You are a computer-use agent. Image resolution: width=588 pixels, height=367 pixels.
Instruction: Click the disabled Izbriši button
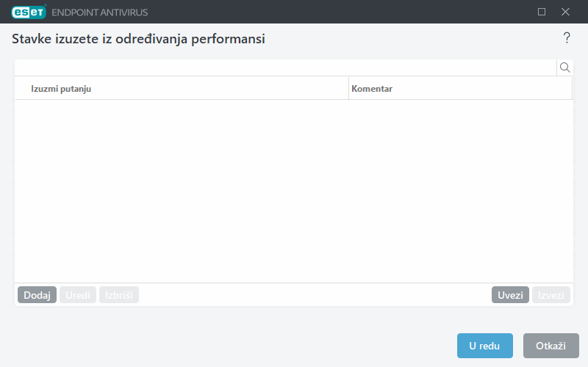pos(119,295)
